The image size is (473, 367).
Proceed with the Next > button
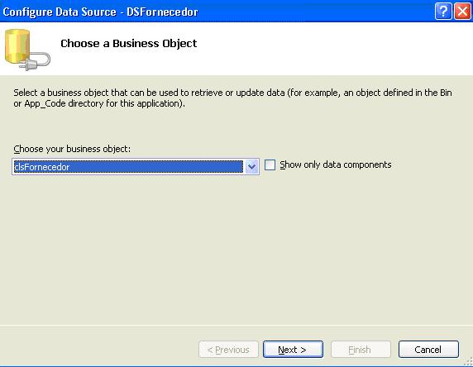click(x=293, y=350)
